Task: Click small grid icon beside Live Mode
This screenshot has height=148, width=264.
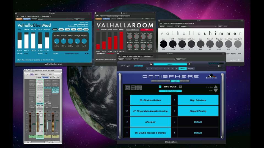Action: point(180,87)
